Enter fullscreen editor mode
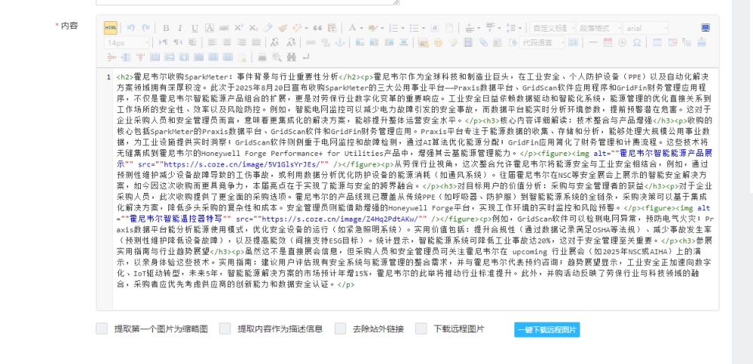Viewport: 753px width, 364px height. pos(706,28)
